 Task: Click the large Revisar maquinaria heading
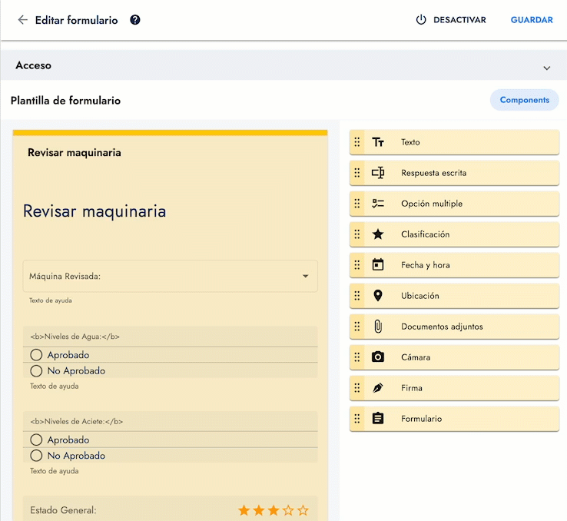coord(94,211)
